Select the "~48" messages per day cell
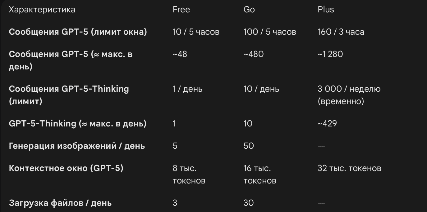Viewport: 427px width, 212px height. (x=180, y=54)
